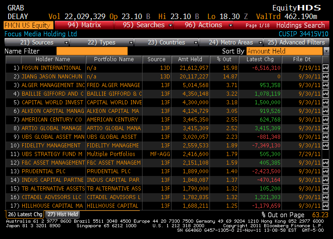Image resolution: width=333 pixels, height=239 pixels.
Task: Open chart icon for FOSUN INTERNATIONAL row
Action: pos(325,68)
